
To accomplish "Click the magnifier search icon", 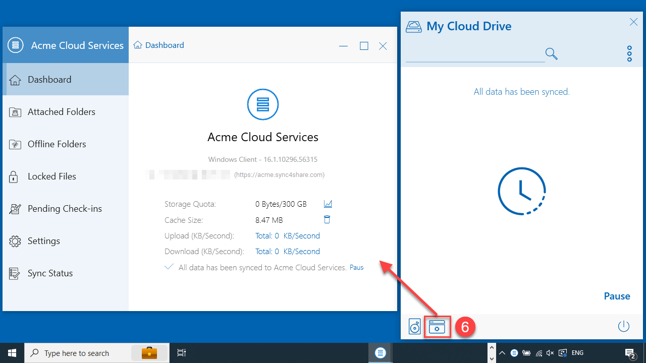I will tap(552, 53).
